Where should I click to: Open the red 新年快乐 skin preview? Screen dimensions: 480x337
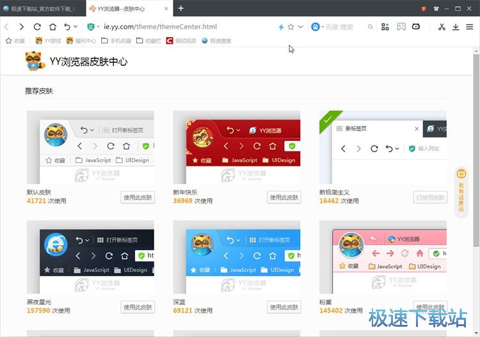coord(237,147)
